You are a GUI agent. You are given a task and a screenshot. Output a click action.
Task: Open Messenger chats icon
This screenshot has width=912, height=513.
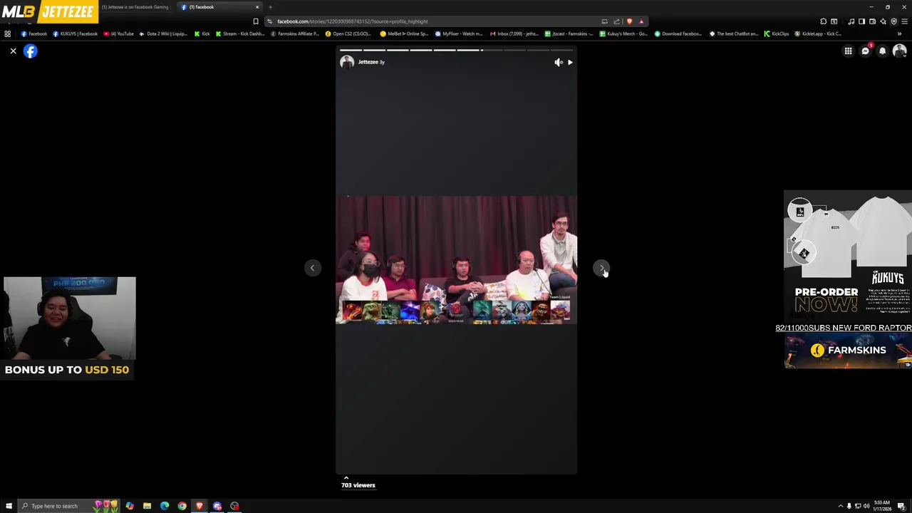click(865, 51)
